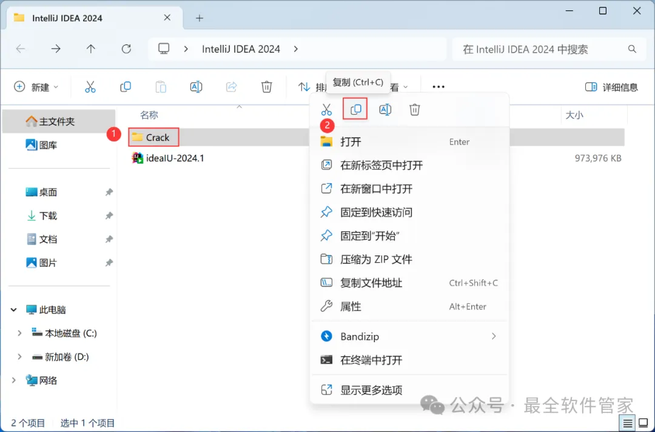Choose 在新窗口中打开 in the context menu
Viewport: 655px width, 432px height.
tap(409, 189)
